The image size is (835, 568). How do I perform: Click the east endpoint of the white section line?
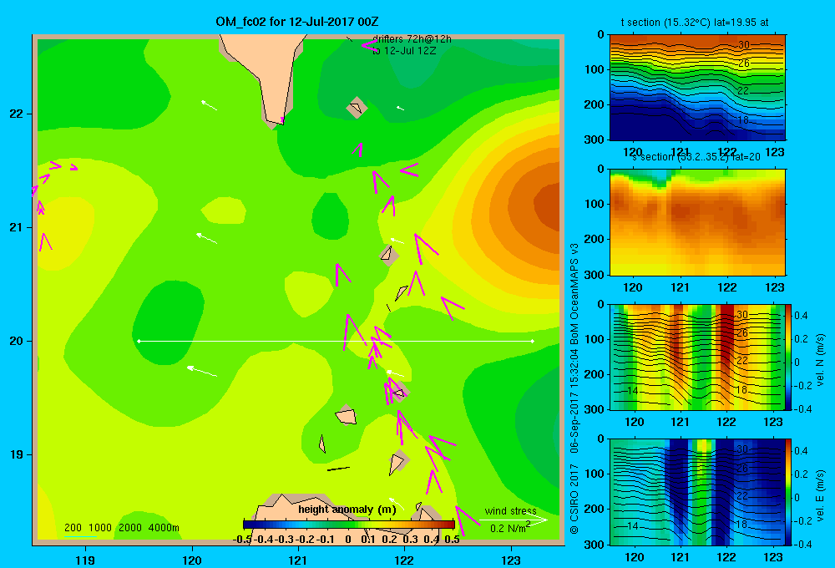(x=533, y=341)
